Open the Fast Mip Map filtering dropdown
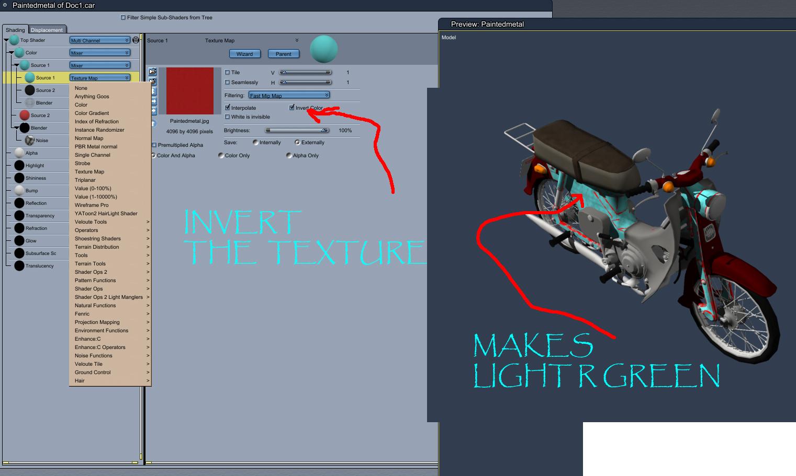 [x=289, y=96]
